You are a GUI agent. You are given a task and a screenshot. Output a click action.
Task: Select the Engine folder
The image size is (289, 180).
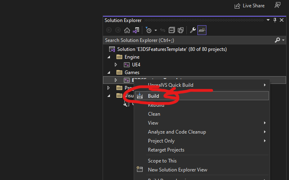[x=132, y=57]
